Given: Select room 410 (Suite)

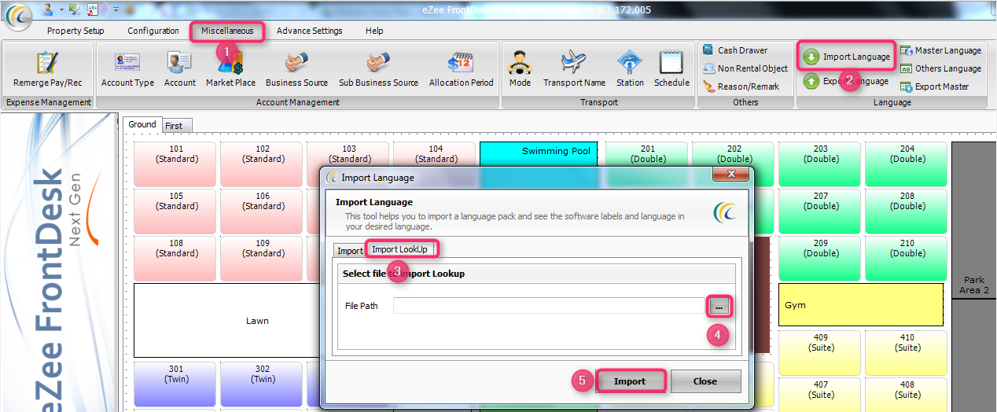Looking at the screenshot, I should [x=907, y=353].
